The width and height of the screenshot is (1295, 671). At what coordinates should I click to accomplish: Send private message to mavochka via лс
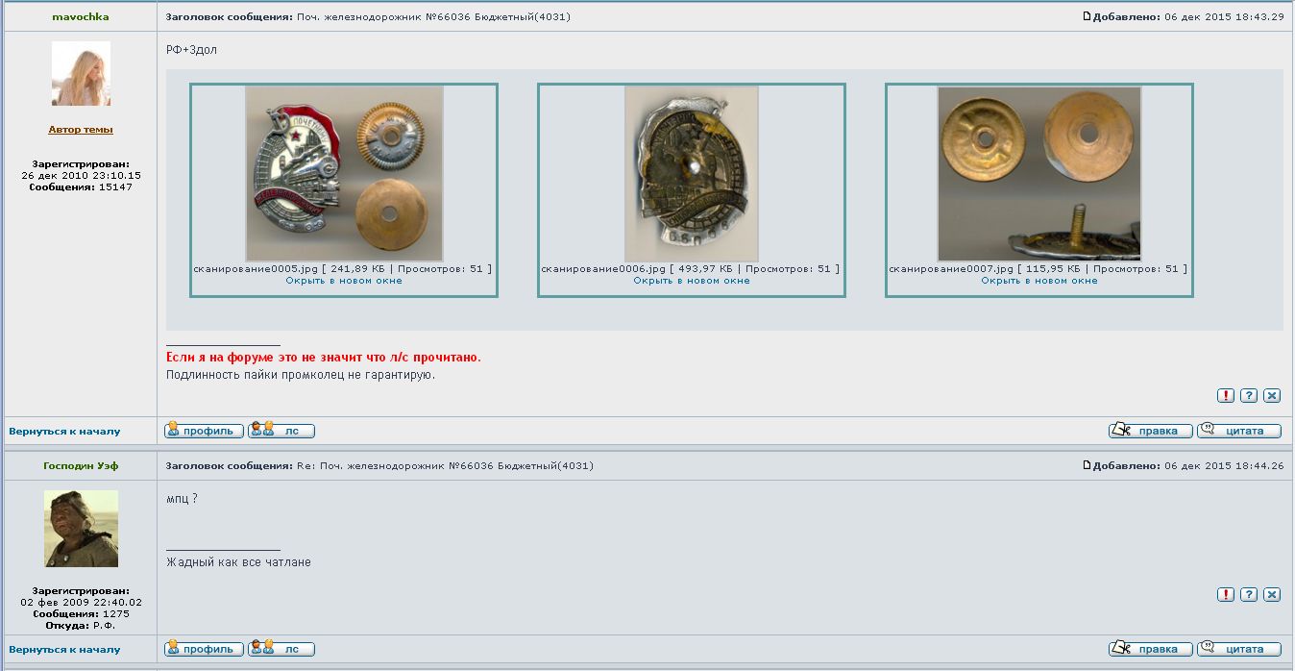pos(281,431)
